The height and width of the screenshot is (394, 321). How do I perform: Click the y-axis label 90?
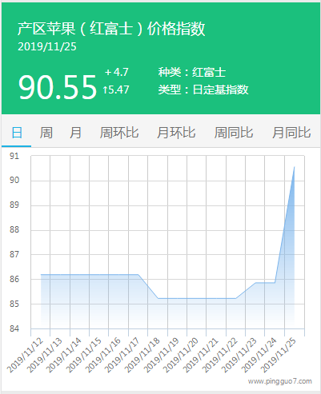[x=14, y=181]
